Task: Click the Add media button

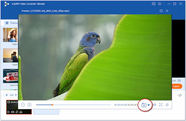Action: (x=10, y=95)
